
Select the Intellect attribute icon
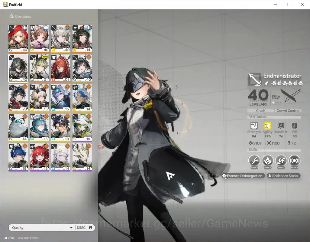(x=281, y=126)
